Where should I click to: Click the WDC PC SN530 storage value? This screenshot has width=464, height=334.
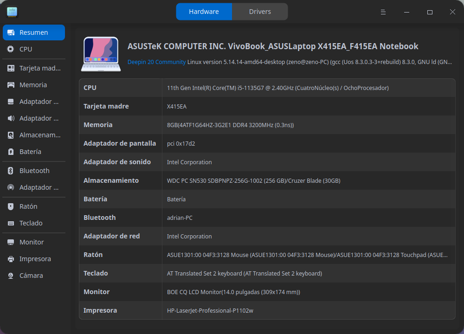[254, 181]
